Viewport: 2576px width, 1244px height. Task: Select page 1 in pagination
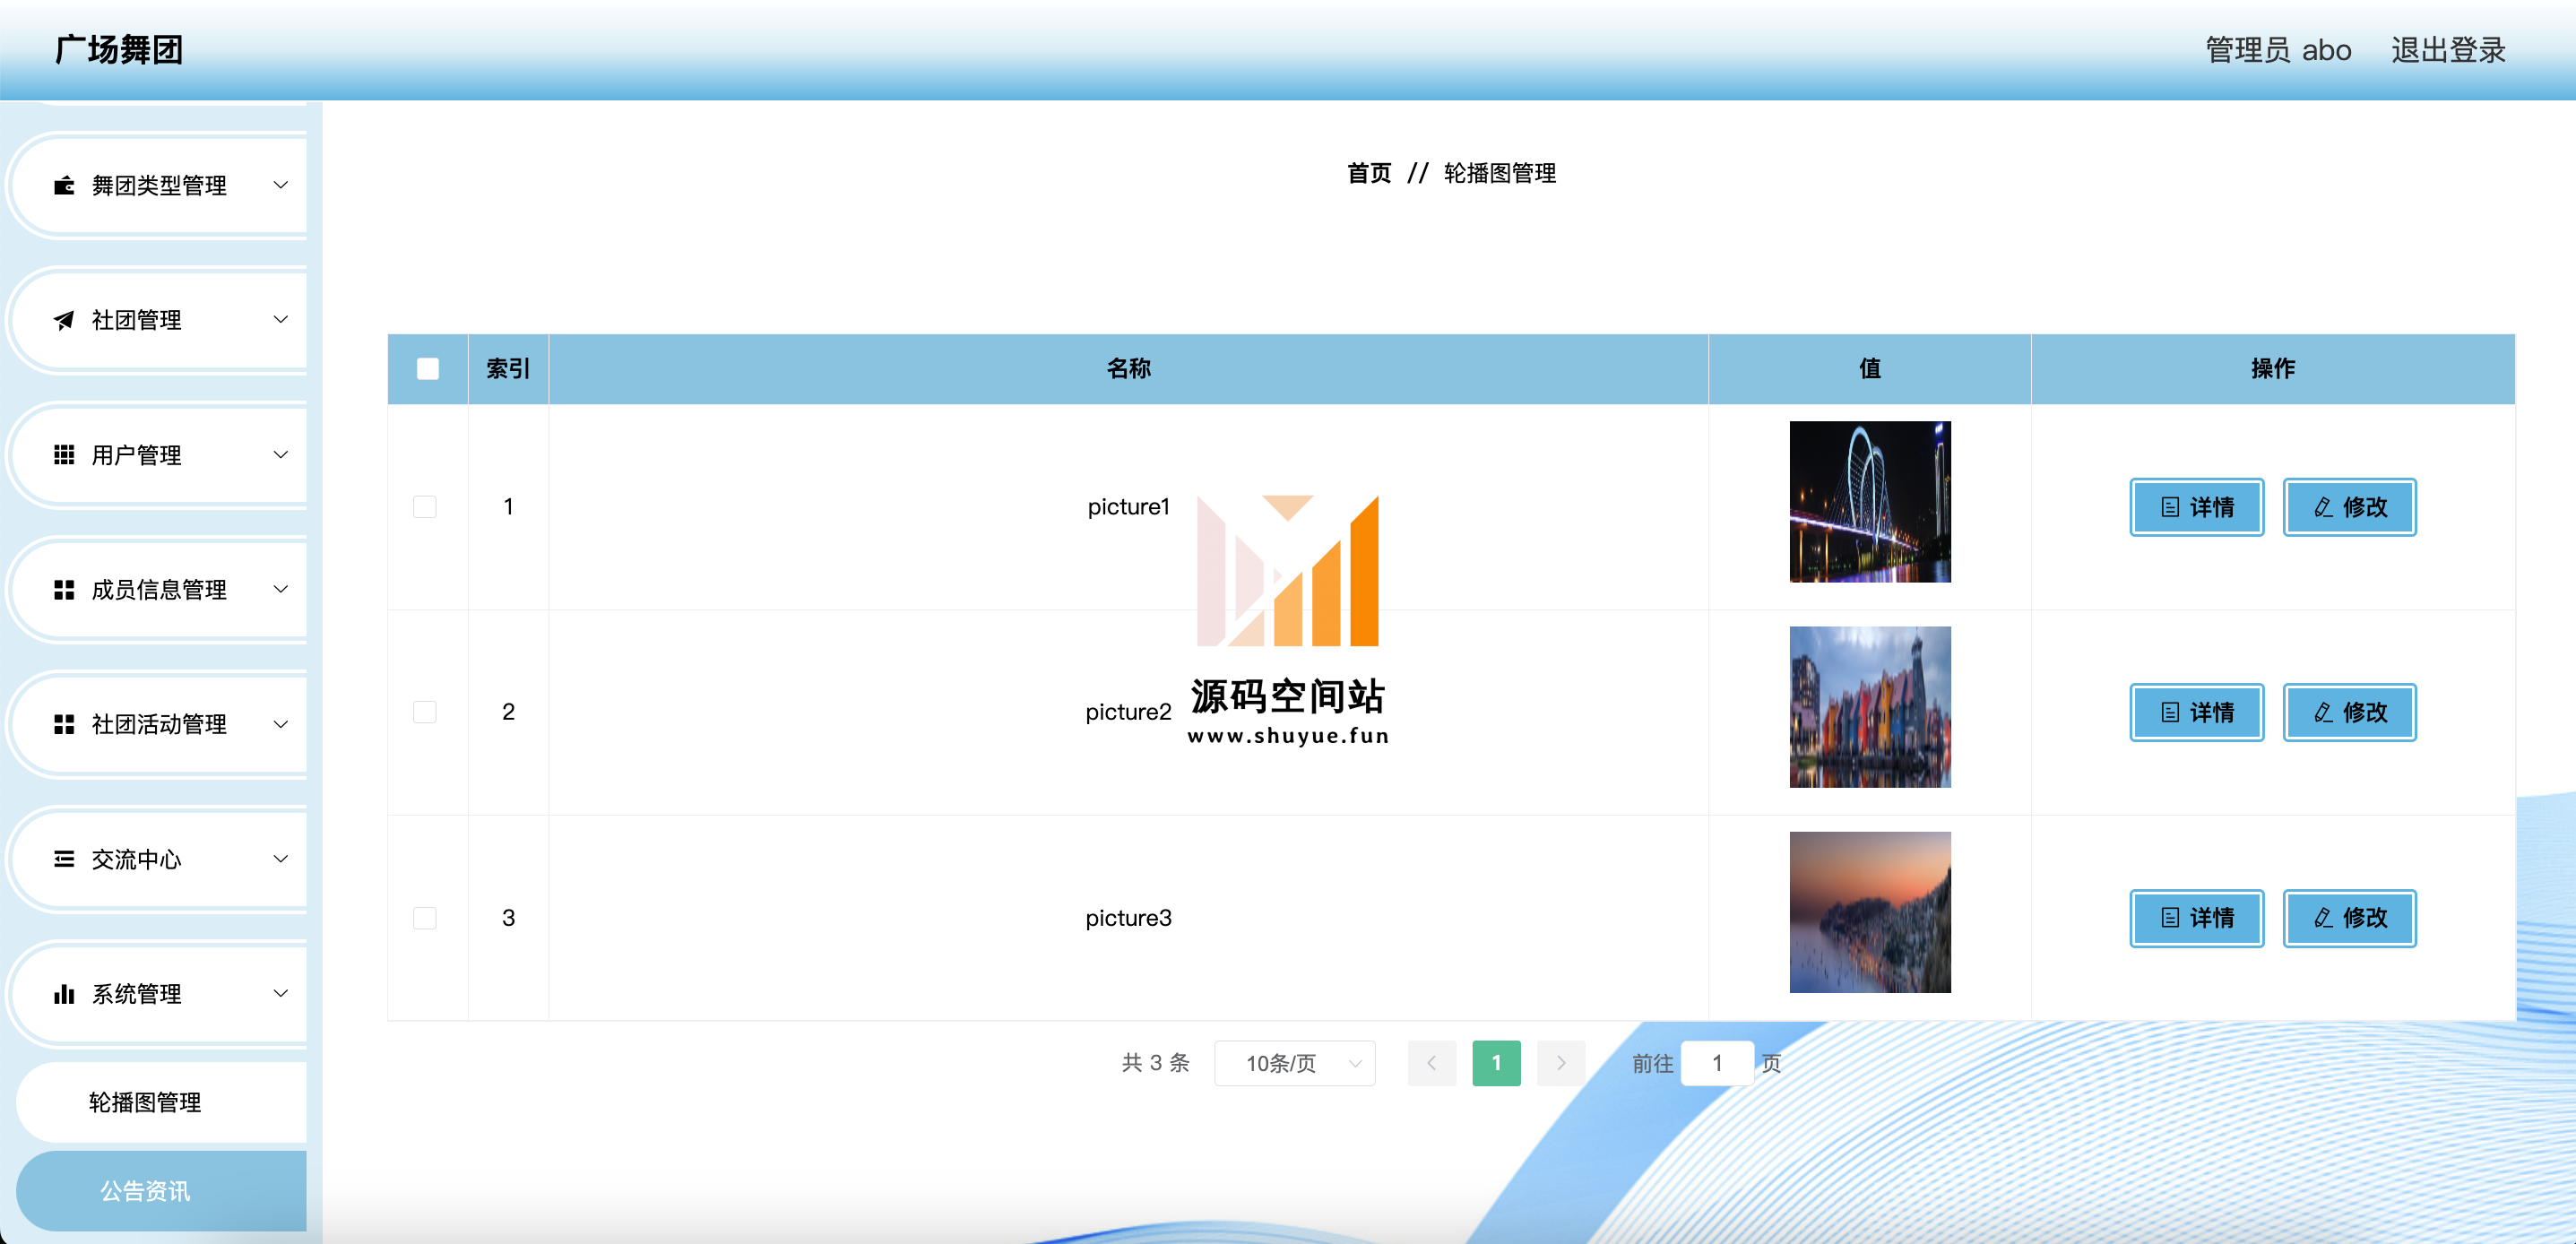coord(1496,1063)
